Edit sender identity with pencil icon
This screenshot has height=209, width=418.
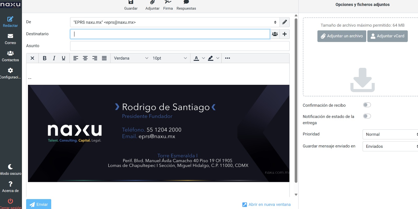coord(285,22)
